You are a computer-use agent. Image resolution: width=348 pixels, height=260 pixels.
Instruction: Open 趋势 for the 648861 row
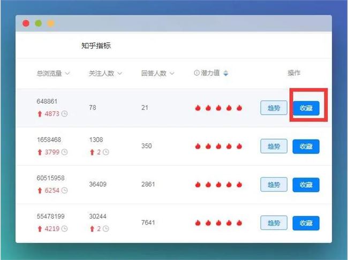[x=274, y=108]
